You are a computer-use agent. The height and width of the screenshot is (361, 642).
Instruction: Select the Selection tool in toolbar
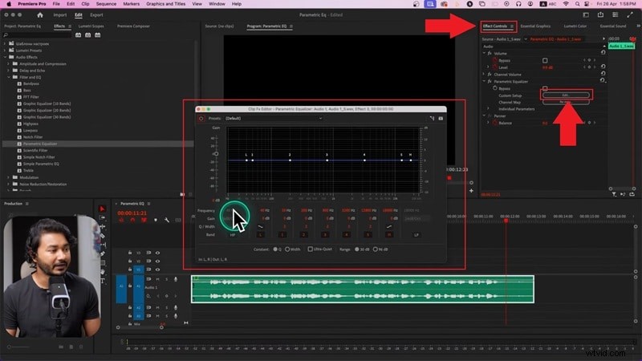point(103,209)
